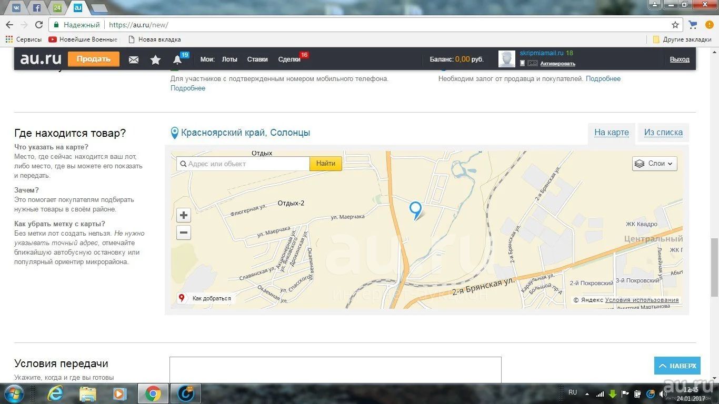Open the Новая вкладка bookmark
Viewport: 719px width, 404px height.
pos(155,39)
